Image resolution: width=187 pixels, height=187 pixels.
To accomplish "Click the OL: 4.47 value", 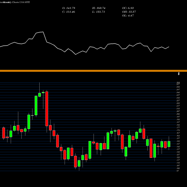I will [128, 16].
